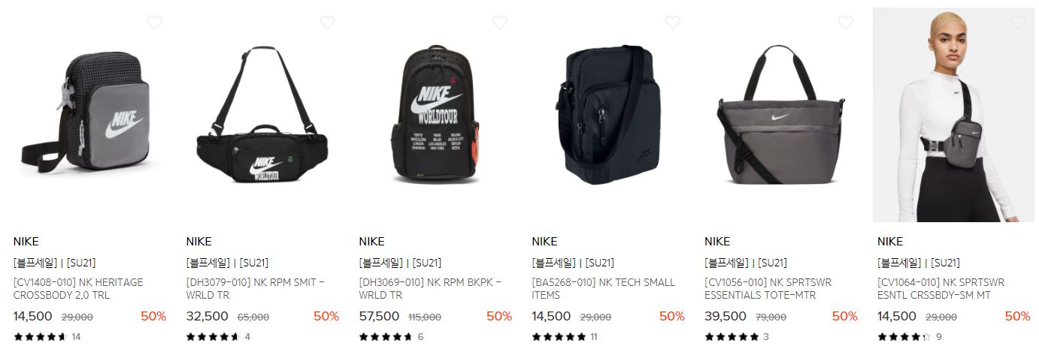Favorite the Heritage Crossbody bag with heart icon

[154, 23]
